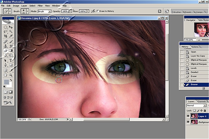Screen dimensions: 209x139
Task: Toggle Lock position for layer
Action: pyautogui.click(x=201, y=110)
